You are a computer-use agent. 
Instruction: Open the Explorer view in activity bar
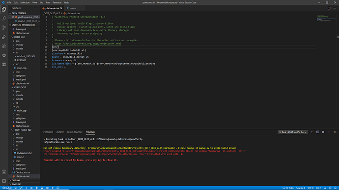[4, 9]
